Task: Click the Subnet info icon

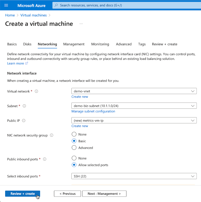Action: 24,106
